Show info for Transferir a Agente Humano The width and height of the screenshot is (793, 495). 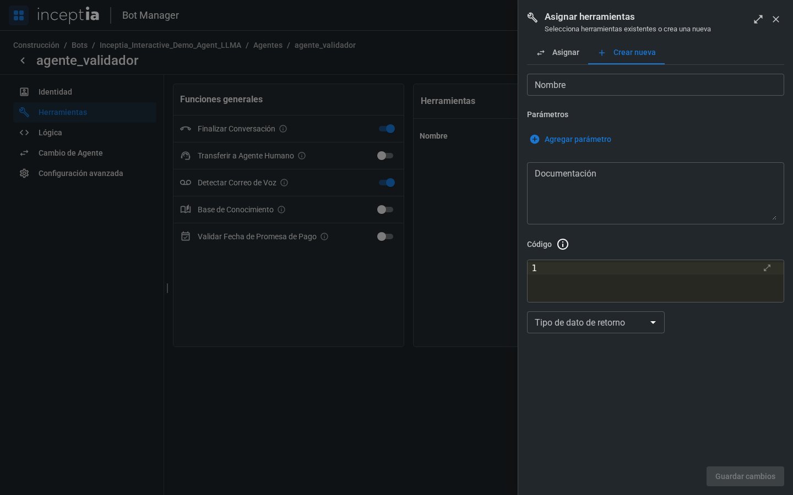[x=302, y=156]
